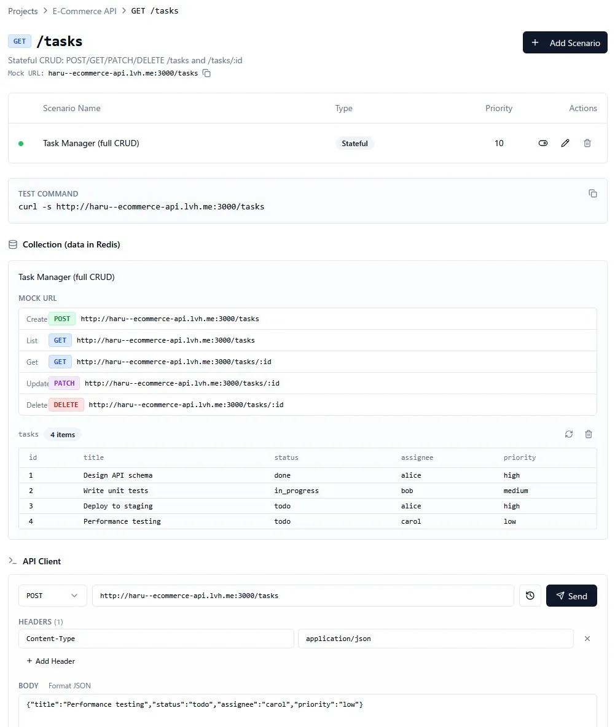Viewport: 615px width, 727px height.
Task: Refresh the tasks collection items
Action: [569, 434]
